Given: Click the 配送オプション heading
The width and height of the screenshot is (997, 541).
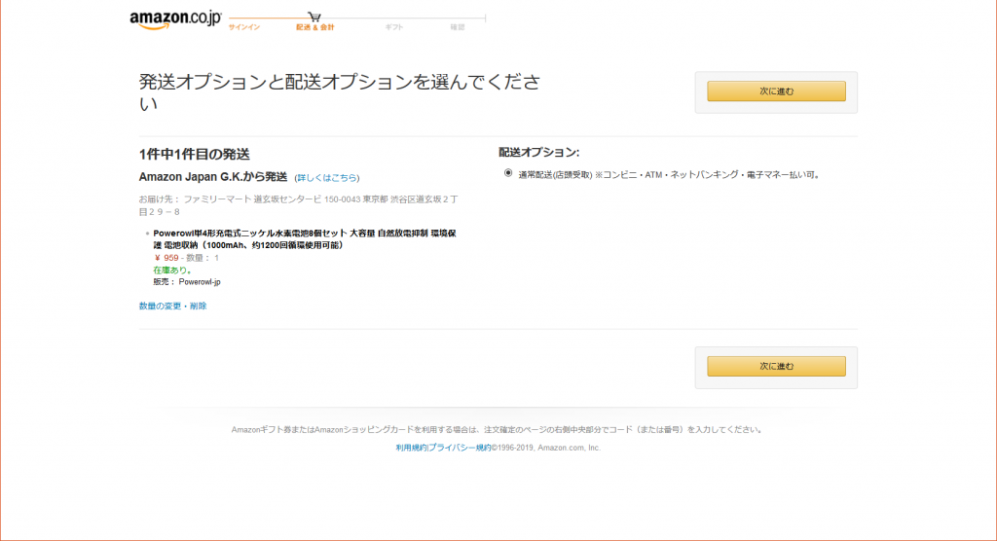Looking at the screenshot, I should [x=538, y=153].
